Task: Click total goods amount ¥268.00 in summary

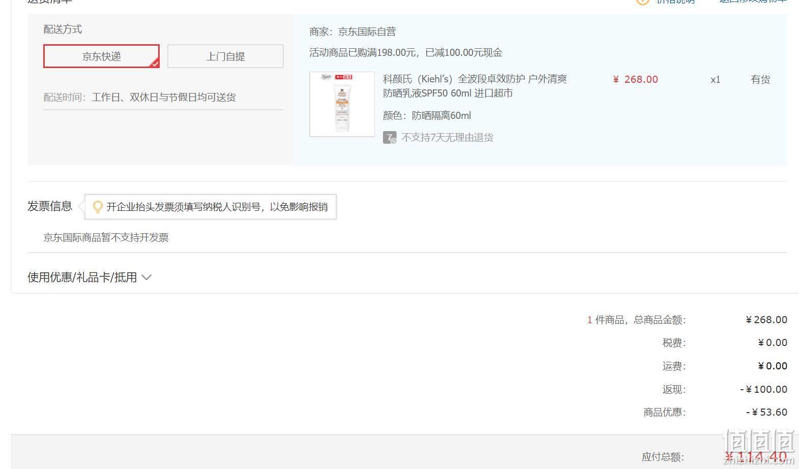Action: [766, 320]
